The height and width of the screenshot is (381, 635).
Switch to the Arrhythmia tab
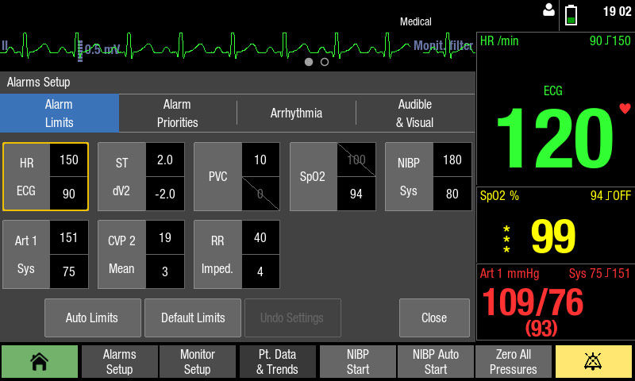pos(296,114)
